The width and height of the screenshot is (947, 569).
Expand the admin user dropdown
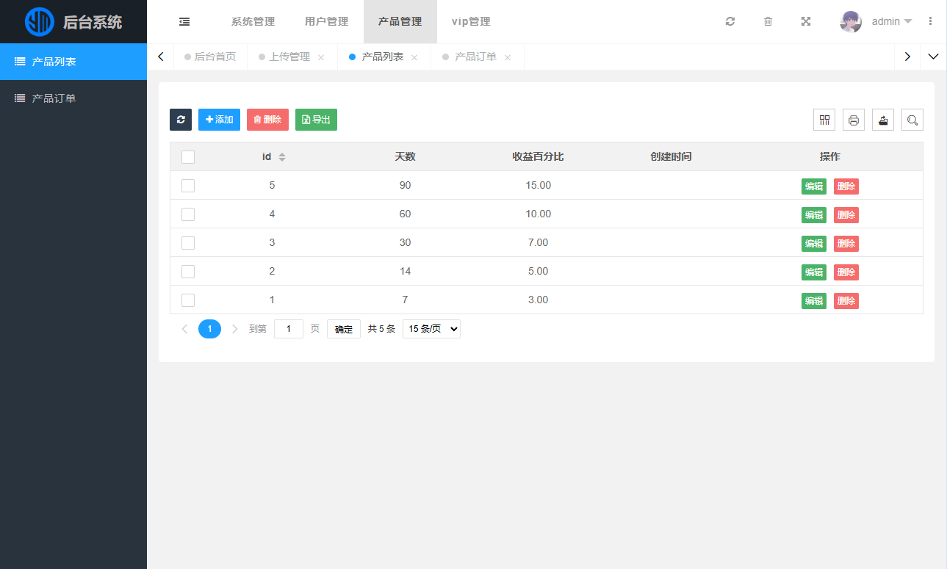coord(891,22)
